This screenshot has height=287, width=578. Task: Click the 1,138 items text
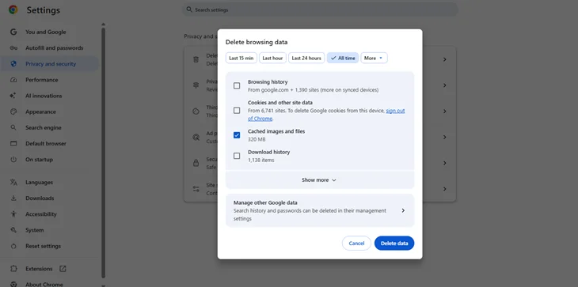pos(261,160)
